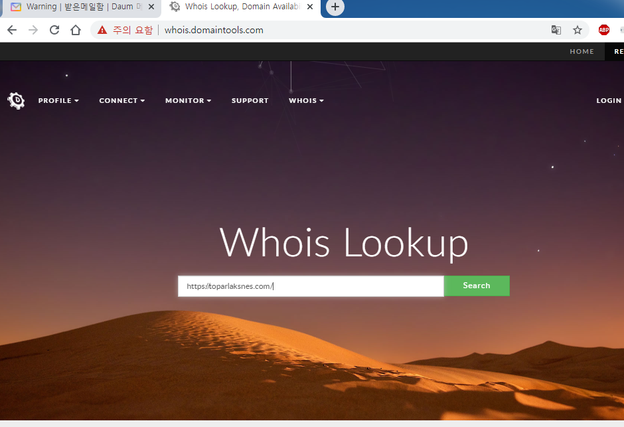Focus the Whois domain search input field
This screenshot has width=624, height=427.
[311, 286]
